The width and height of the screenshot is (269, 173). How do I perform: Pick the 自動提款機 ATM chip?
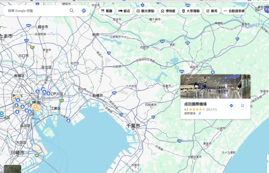click(x=234, y=11)
